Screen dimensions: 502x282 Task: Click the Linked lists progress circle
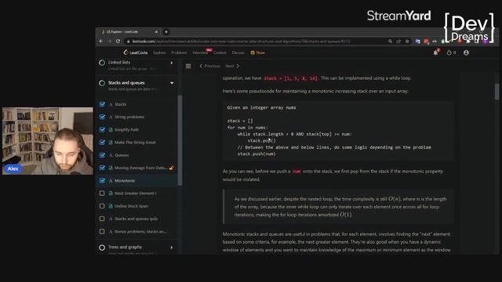pyautogui.click(x=102, y=63)
